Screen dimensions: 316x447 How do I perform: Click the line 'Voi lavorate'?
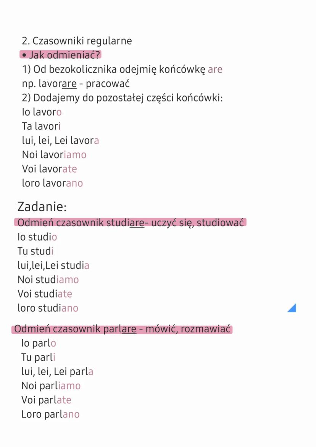(49, 169)
